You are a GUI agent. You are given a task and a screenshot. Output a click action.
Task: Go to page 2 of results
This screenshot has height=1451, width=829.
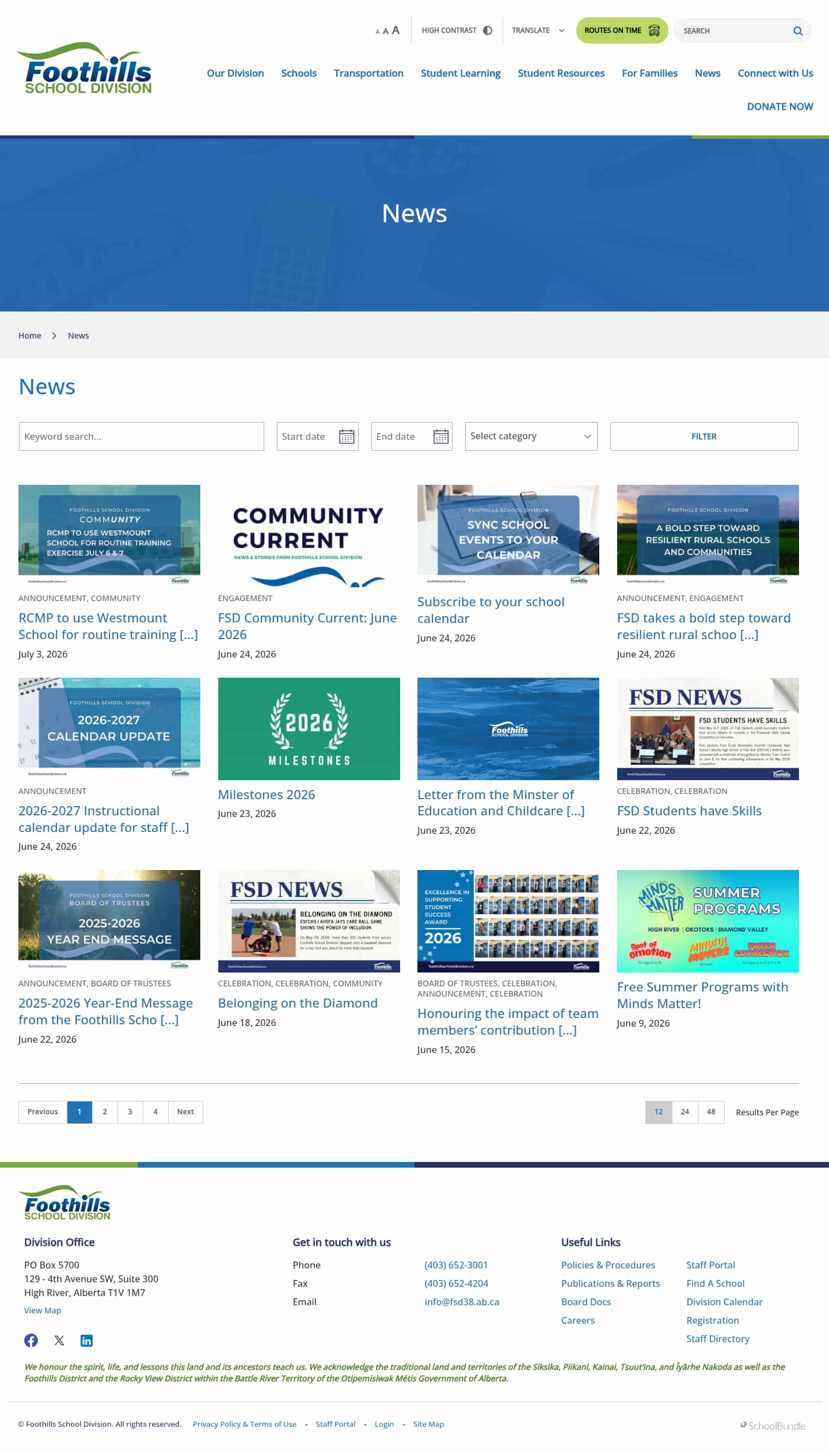(x=105, y=1112)
